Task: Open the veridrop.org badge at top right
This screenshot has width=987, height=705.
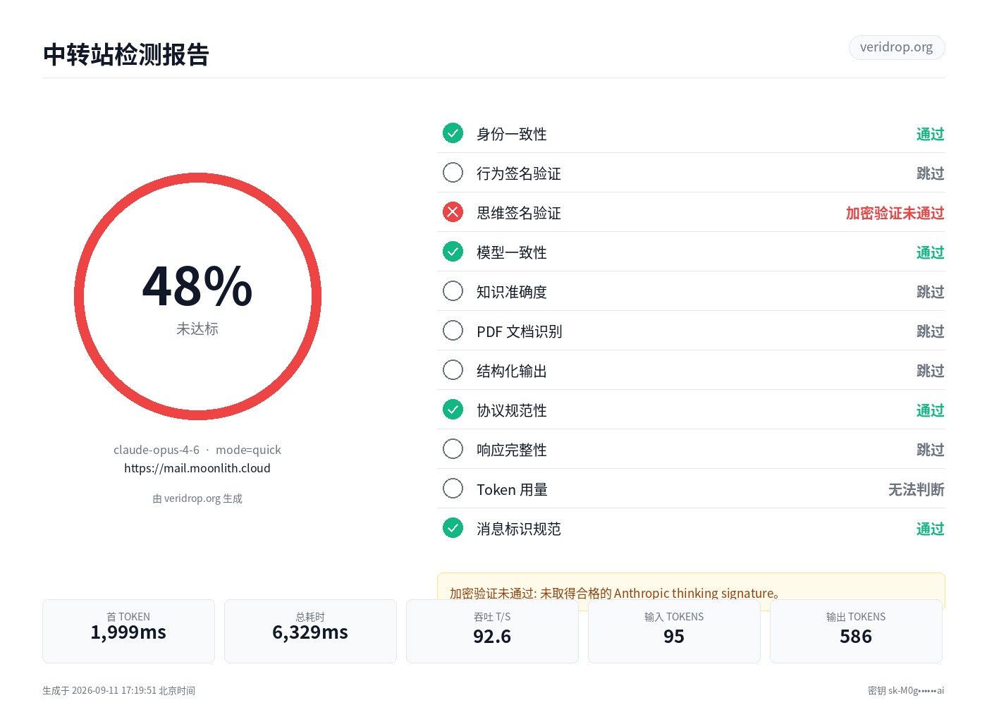Action: (896, 47)
